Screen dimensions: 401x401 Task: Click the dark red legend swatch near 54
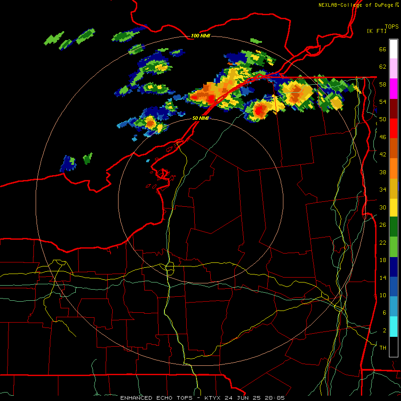coord(393,108)
